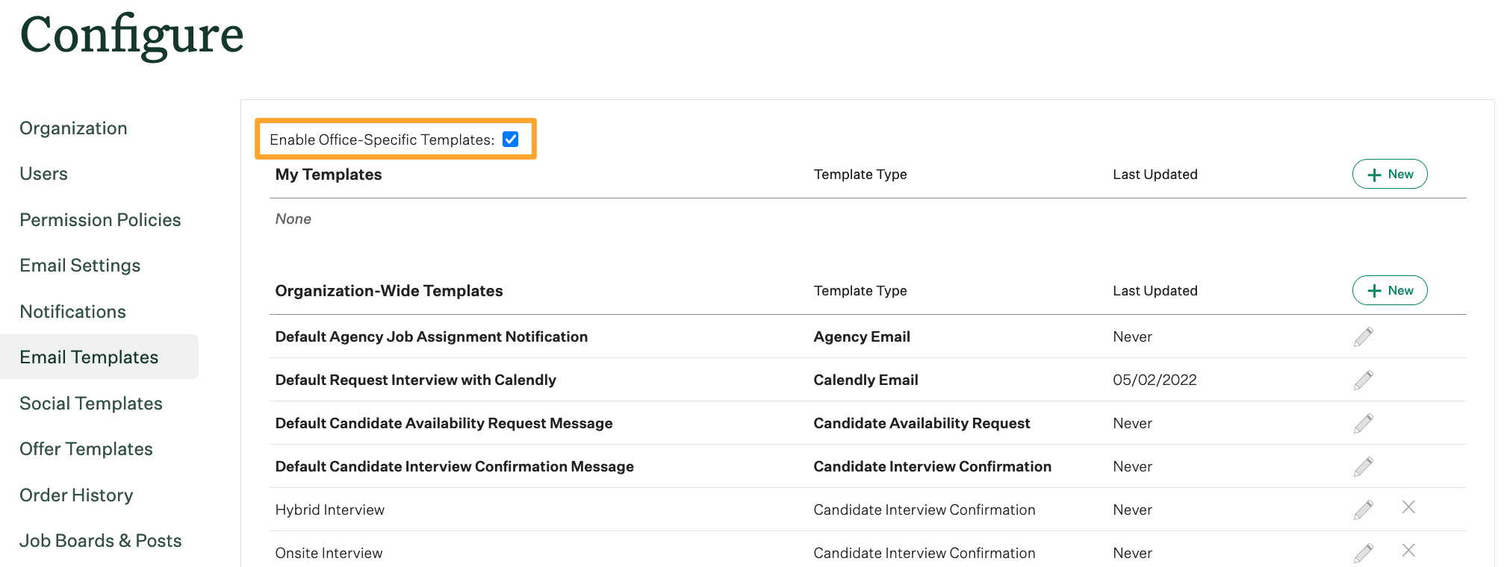The image size is (1507, 567).
Task: Delete the Onsite Interview template
Action: [x=1408, y=551]
